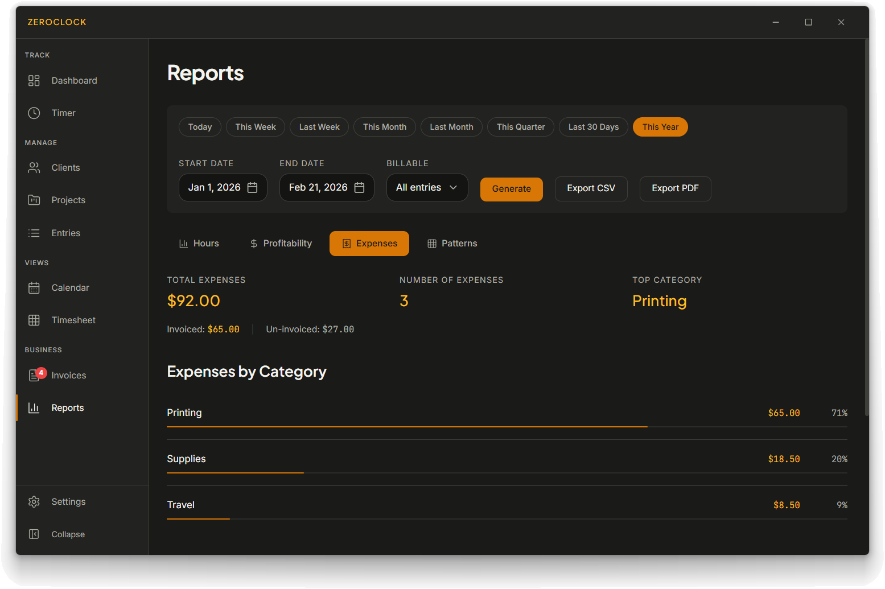Open Calendar view icon in sidebar

pyautogui.click(x=34, y=288)
